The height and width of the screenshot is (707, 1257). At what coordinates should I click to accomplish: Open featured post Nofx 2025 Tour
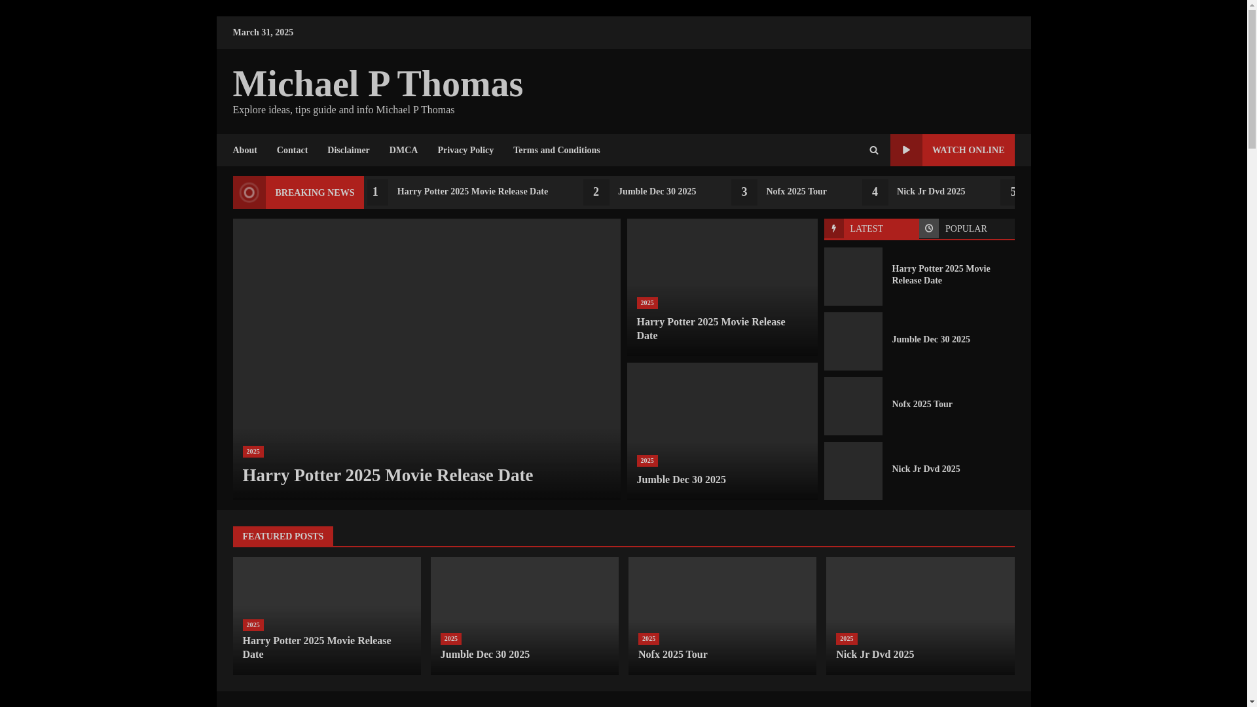(x=672, y=655)
